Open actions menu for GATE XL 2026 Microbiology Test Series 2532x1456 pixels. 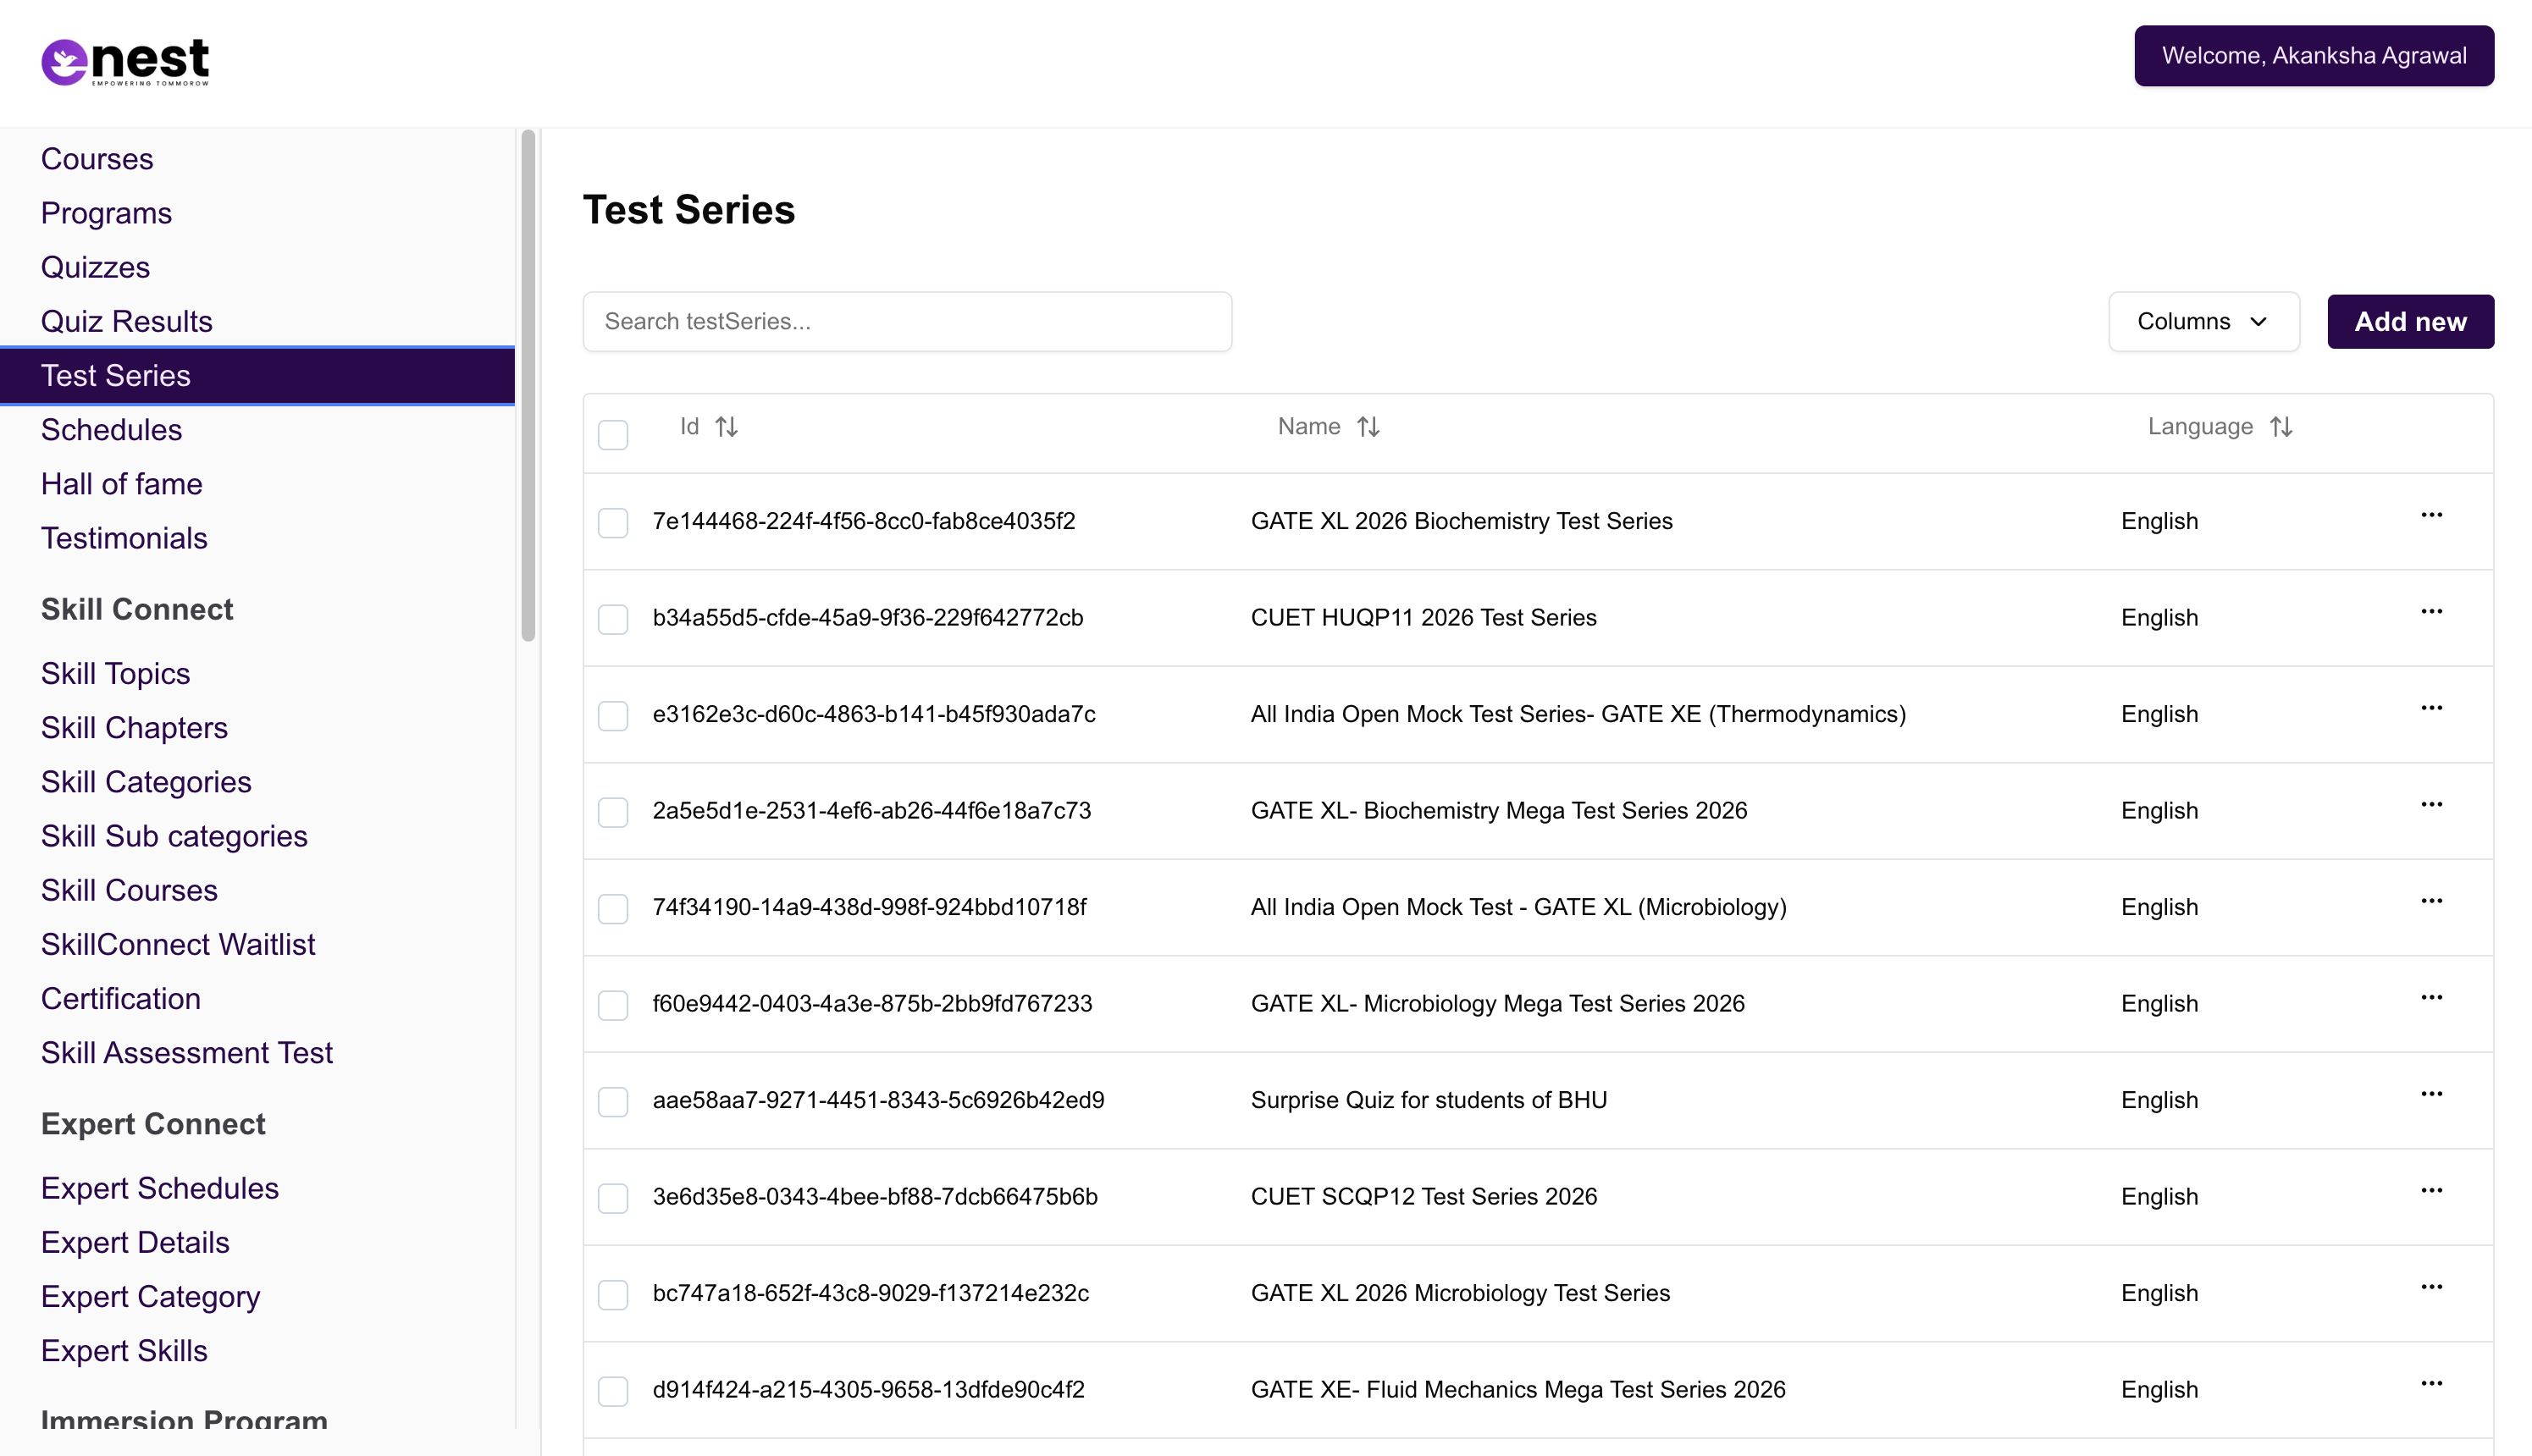pyautogui.click(x=2432, y=1288)
